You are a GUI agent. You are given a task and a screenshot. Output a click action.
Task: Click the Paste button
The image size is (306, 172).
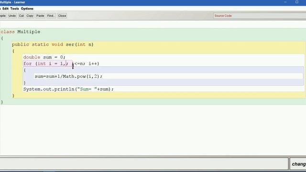tap(40, 16)
